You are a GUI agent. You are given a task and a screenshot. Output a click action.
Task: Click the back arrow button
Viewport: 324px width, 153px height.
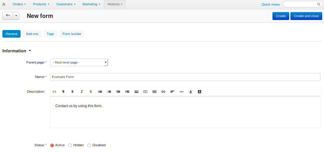(8, 16)
